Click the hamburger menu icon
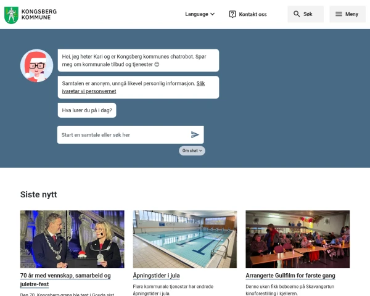This screenshot has width=370, height=296. [339, 14]
